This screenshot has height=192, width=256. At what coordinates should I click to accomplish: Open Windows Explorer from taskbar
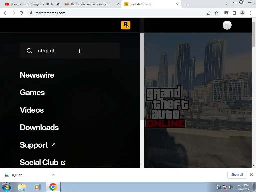coord(22,187)
